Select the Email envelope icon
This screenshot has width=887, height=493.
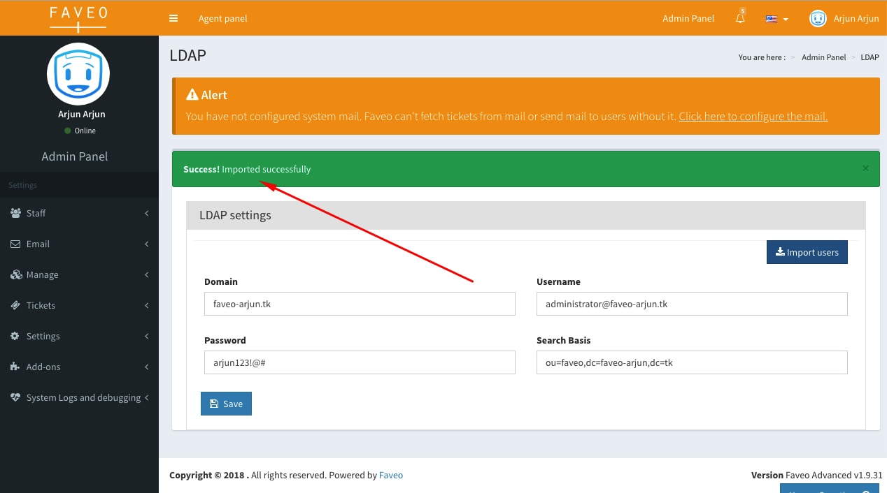pos(15,244)
